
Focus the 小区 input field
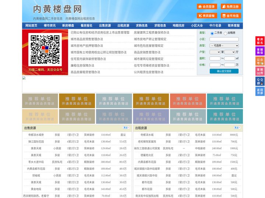(224, 39)
